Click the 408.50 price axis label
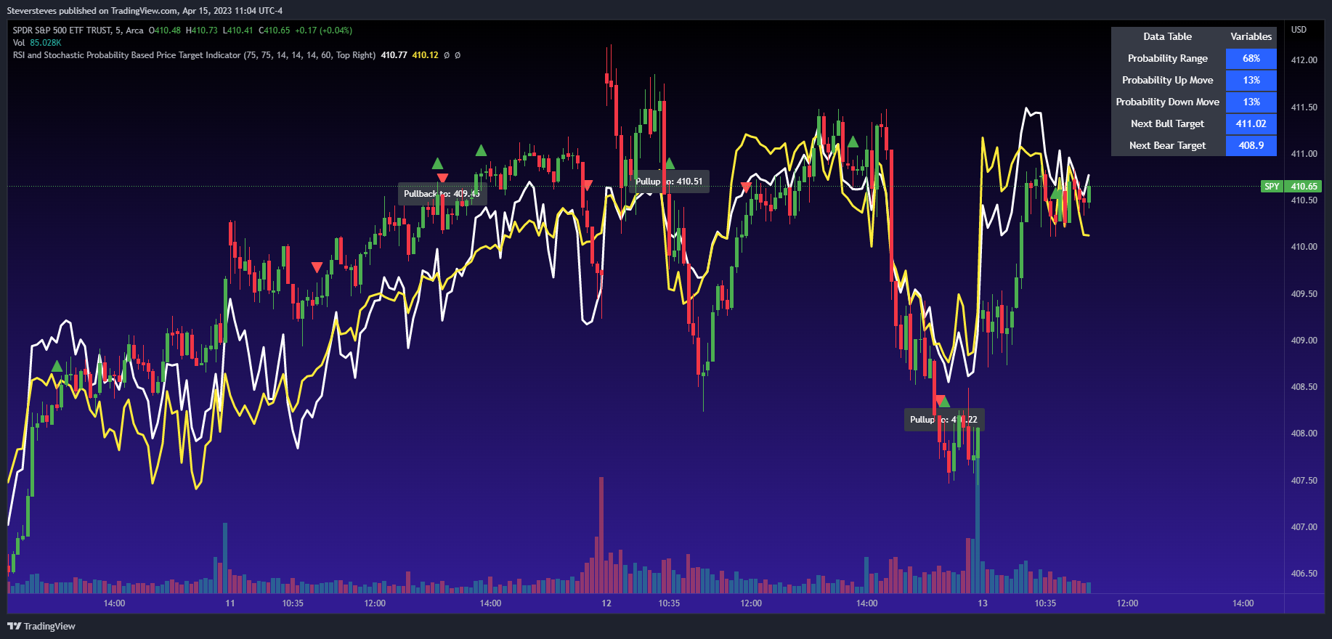Image resolution: width=1332 pixels, height=639 pixels. tap(1304, 387)
